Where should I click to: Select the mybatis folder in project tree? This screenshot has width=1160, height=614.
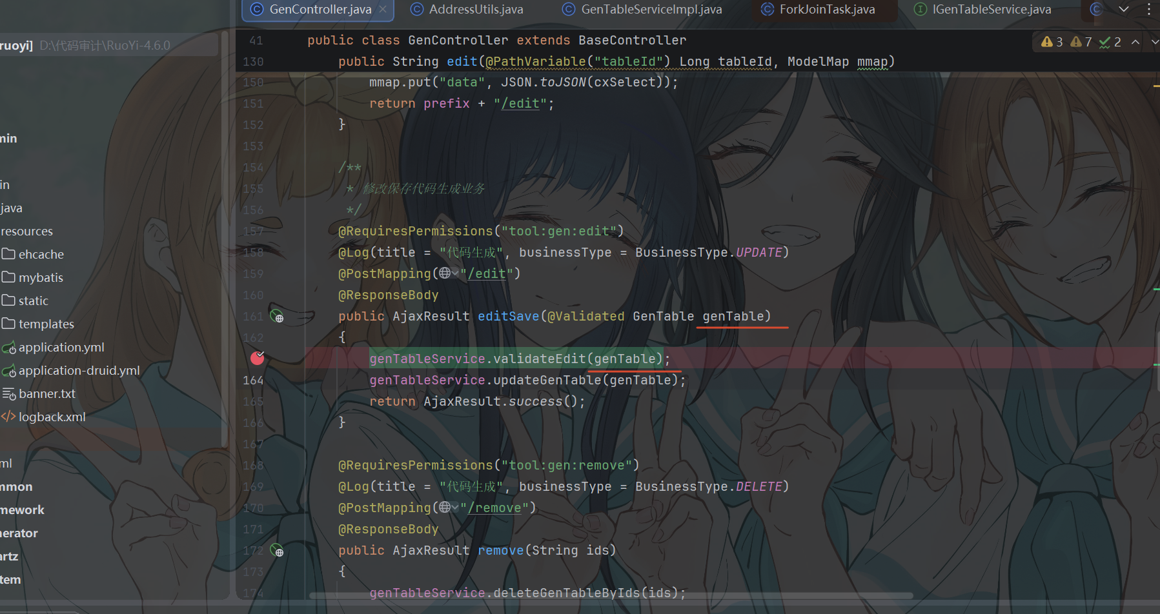click(x=32, y=277)
